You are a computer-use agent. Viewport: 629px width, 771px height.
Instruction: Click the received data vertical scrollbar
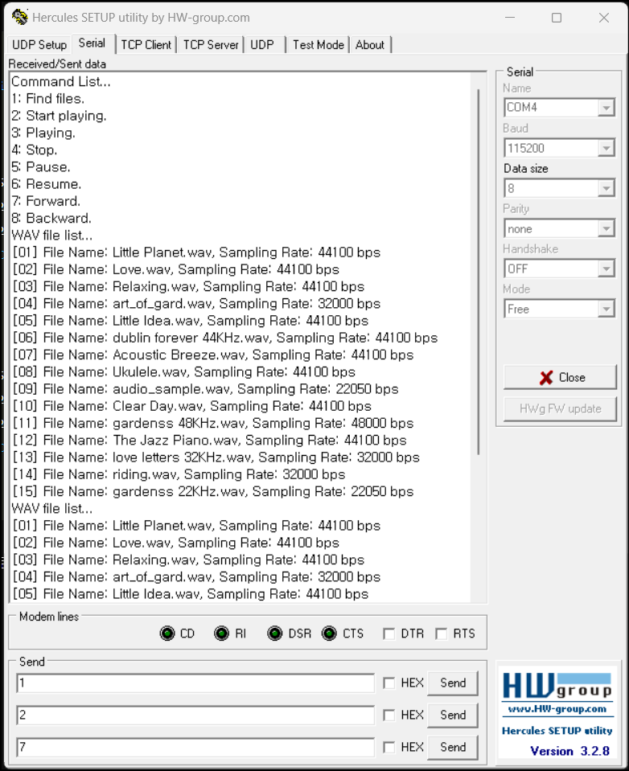[x=478, y=272]
